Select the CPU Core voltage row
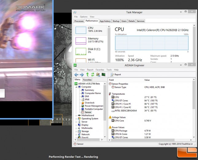This screenshot has height=160, width=198. click(x=131, y=120)
